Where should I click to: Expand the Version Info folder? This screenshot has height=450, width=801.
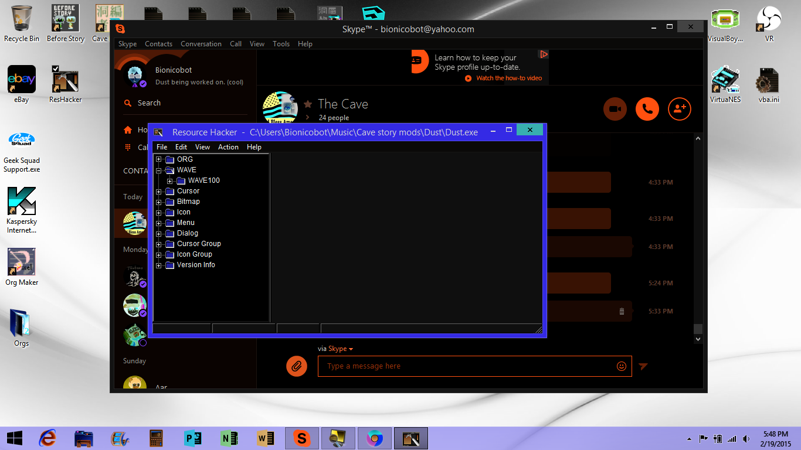point(158,265)
